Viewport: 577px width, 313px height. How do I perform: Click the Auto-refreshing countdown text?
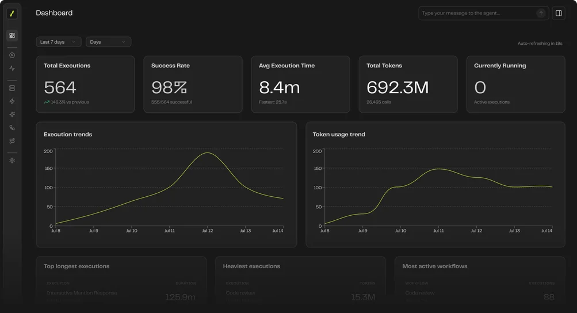pos(540,44)
